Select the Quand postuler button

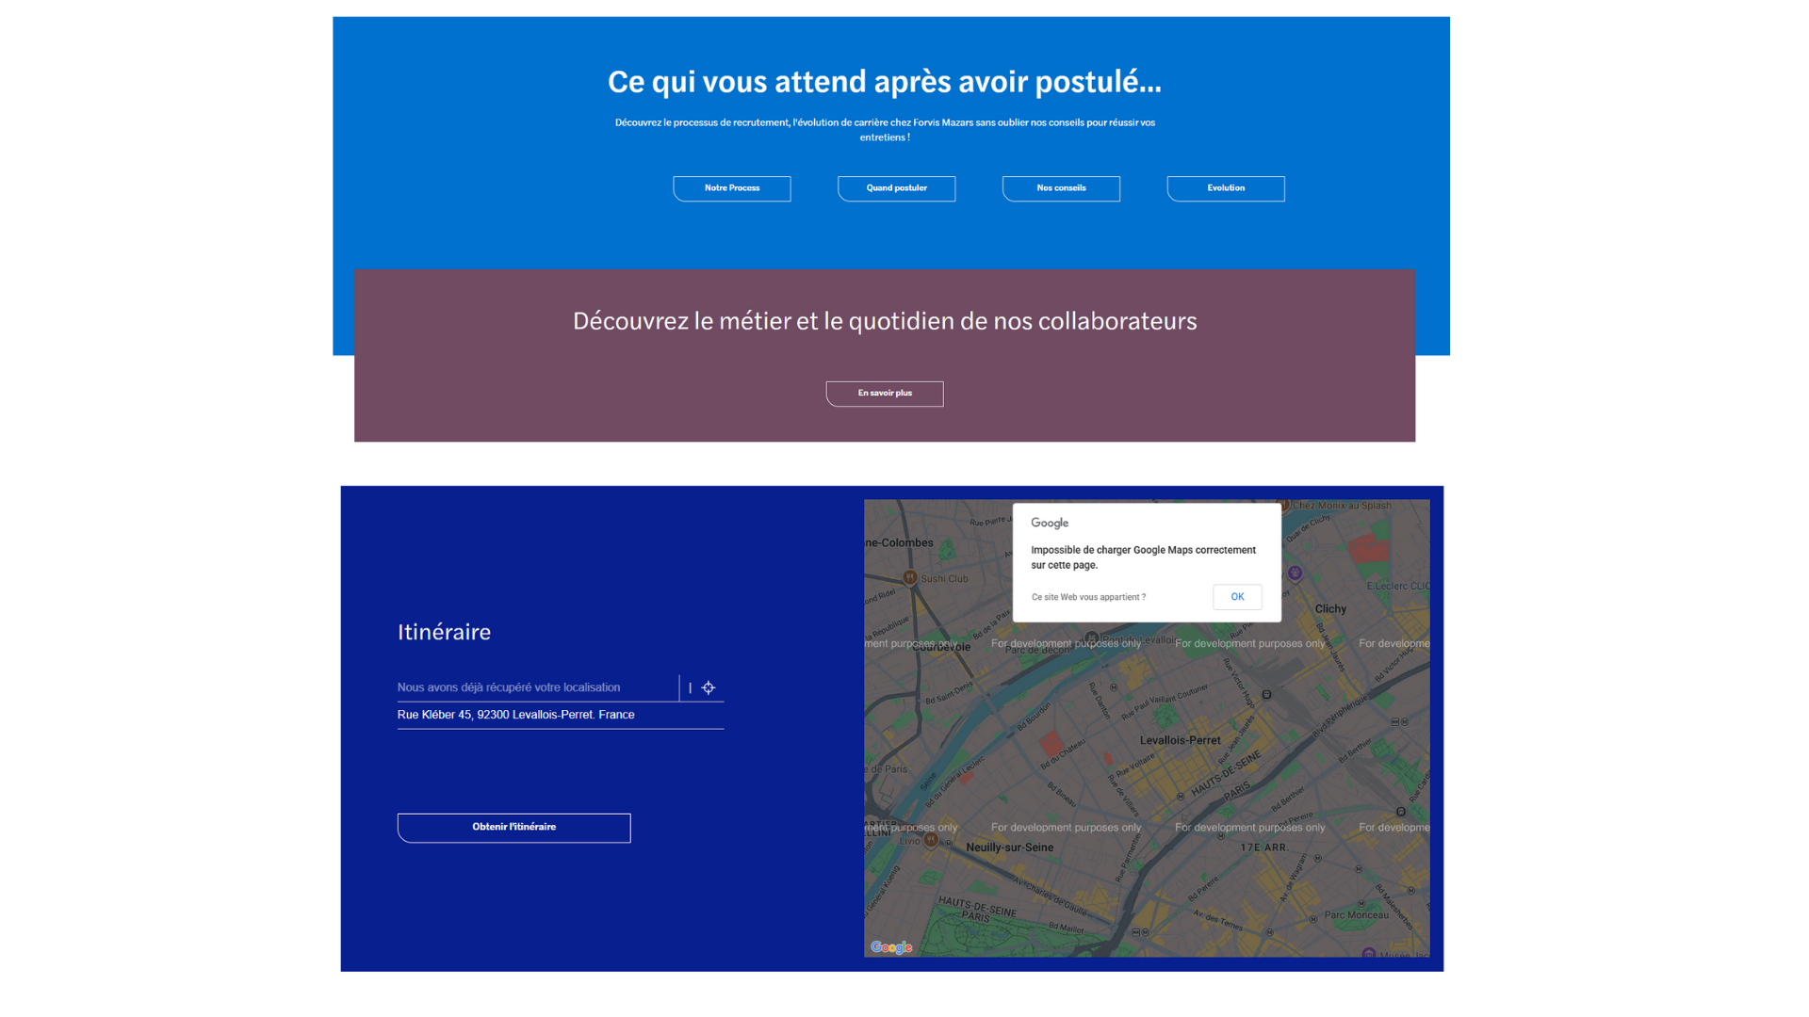896,188
